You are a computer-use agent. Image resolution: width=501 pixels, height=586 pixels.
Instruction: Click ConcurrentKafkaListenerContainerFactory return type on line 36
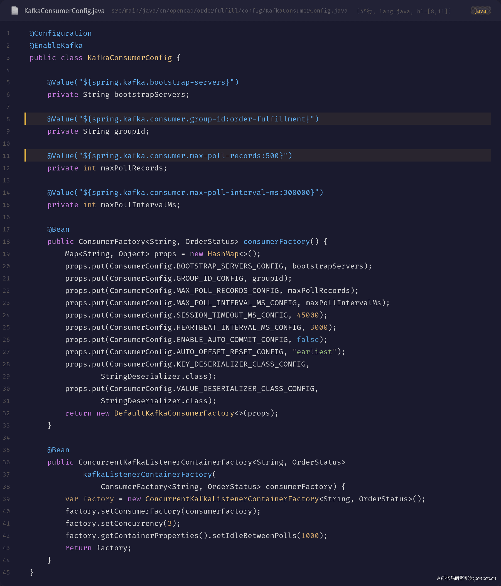pos(212,462)
